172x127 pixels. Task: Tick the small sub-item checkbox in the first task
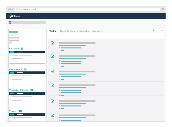60,48
